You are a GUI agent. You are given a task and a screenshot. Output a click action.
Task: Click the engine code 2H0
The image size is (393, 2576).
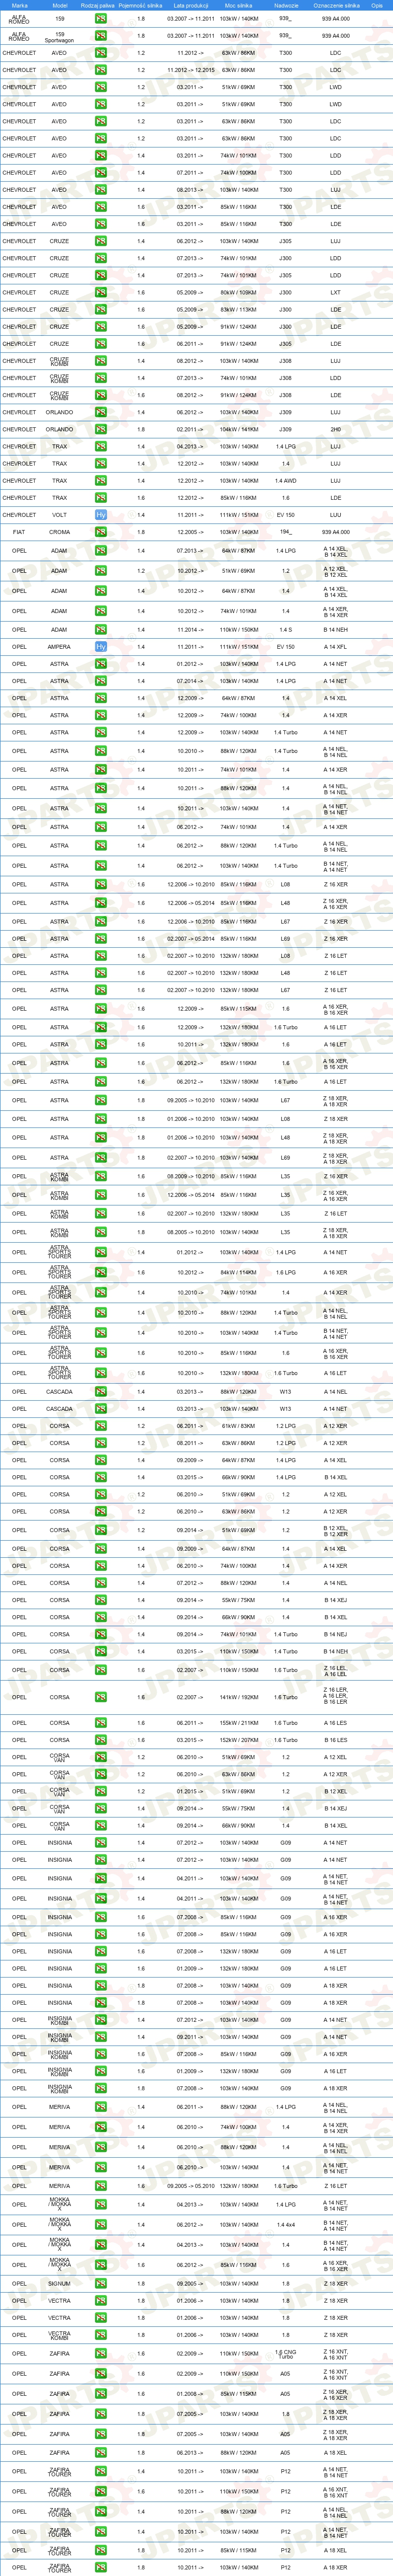[335, 429]
